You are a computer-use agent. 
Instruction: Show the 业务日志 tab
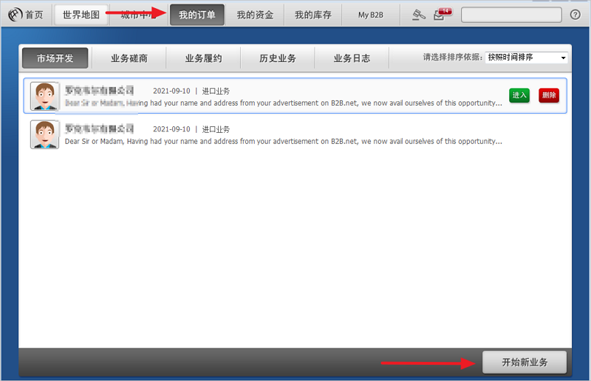[351, 58]
